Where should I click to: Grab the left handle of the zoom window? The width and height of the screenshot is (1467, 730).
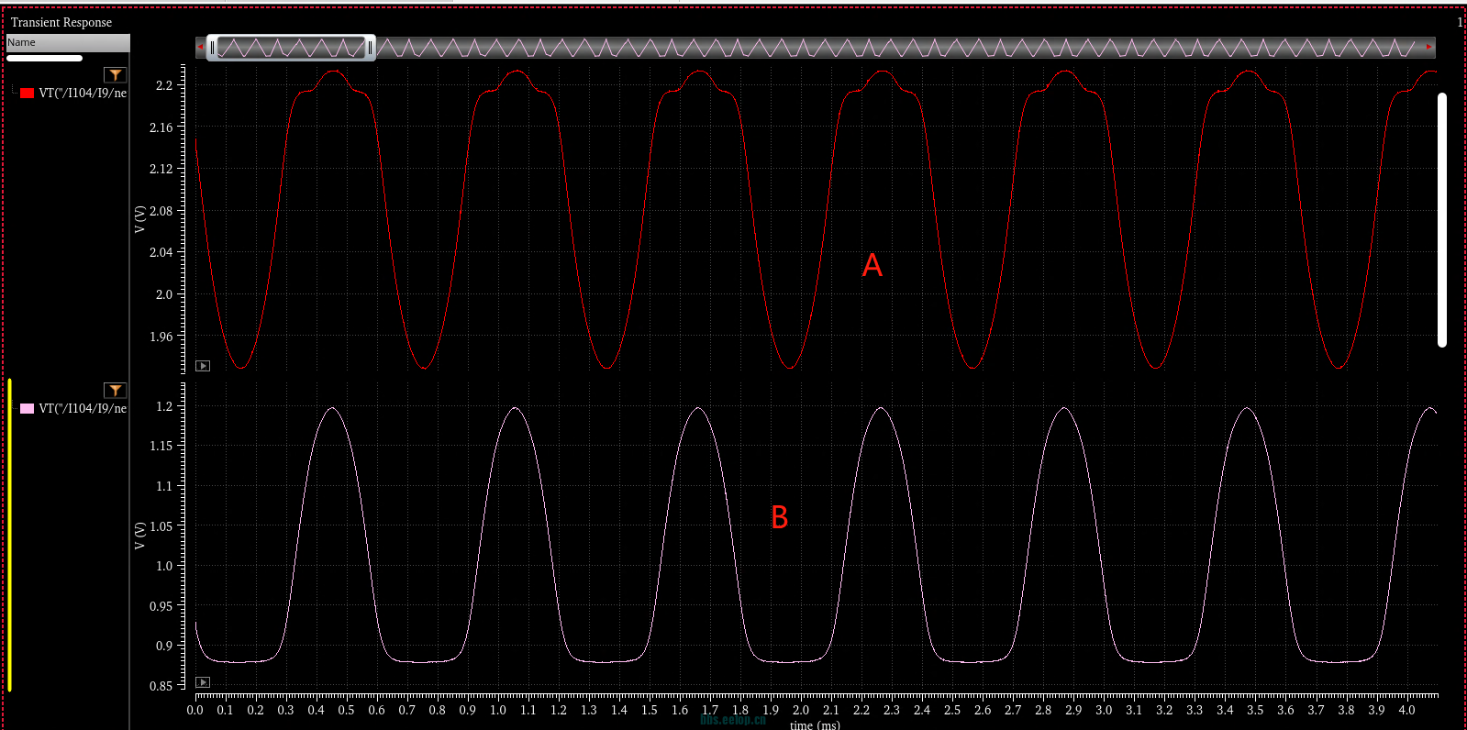[212, 47]
